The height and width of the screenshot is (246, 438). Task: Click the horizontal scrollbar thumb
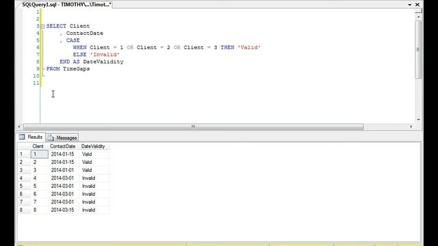pyautogui.click(x=193, y=126)
